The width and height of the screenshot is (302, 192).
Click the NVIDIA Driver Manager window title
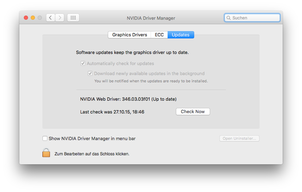click(x=151, y=18)
